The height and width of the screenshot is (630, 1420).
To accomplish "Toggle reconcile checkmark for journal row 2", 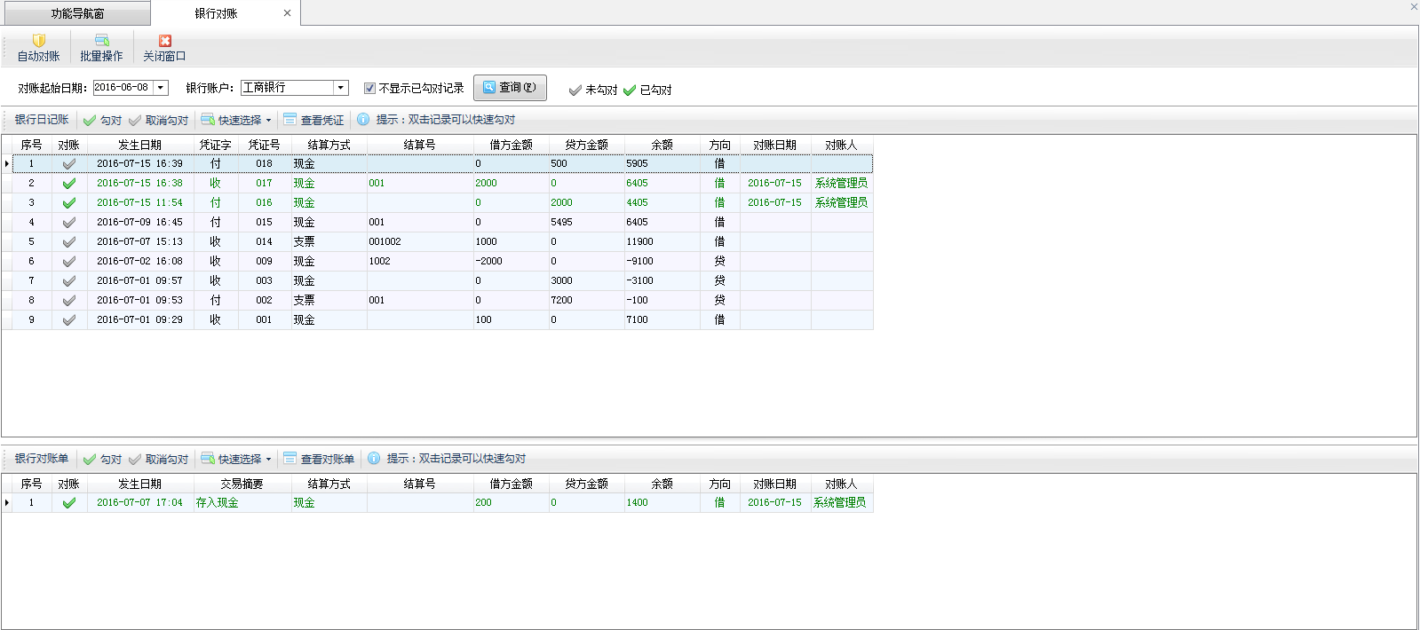I will pos(68,183).
